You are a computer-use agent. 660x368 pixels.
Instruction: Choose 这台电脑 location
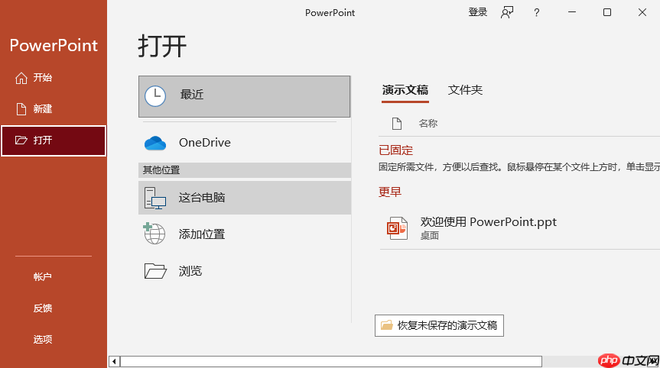click(244, 198)
